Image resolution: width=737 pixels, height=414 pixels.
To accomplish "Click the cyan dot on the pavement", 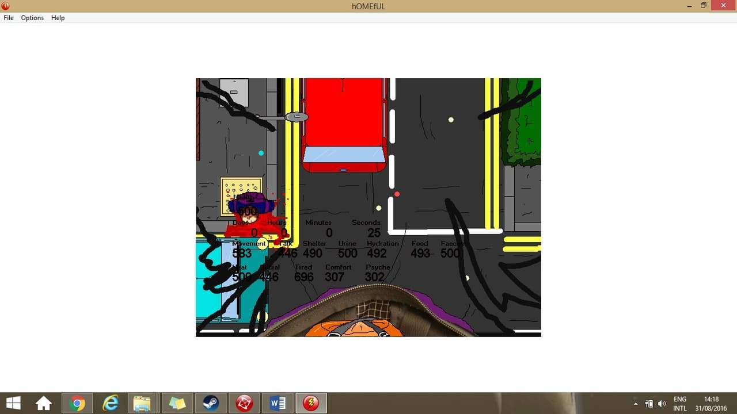I will [x=261, y=153].
